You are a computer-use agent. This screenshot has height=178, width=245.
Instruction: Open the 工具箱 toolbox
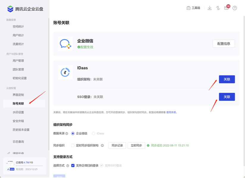click(x=193, y=8)
